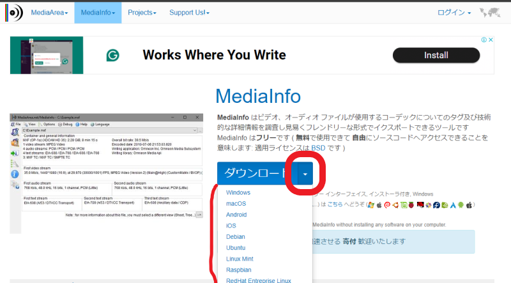
Task: Click the MediaArea logo icon
Action: (x=14, y=12)
